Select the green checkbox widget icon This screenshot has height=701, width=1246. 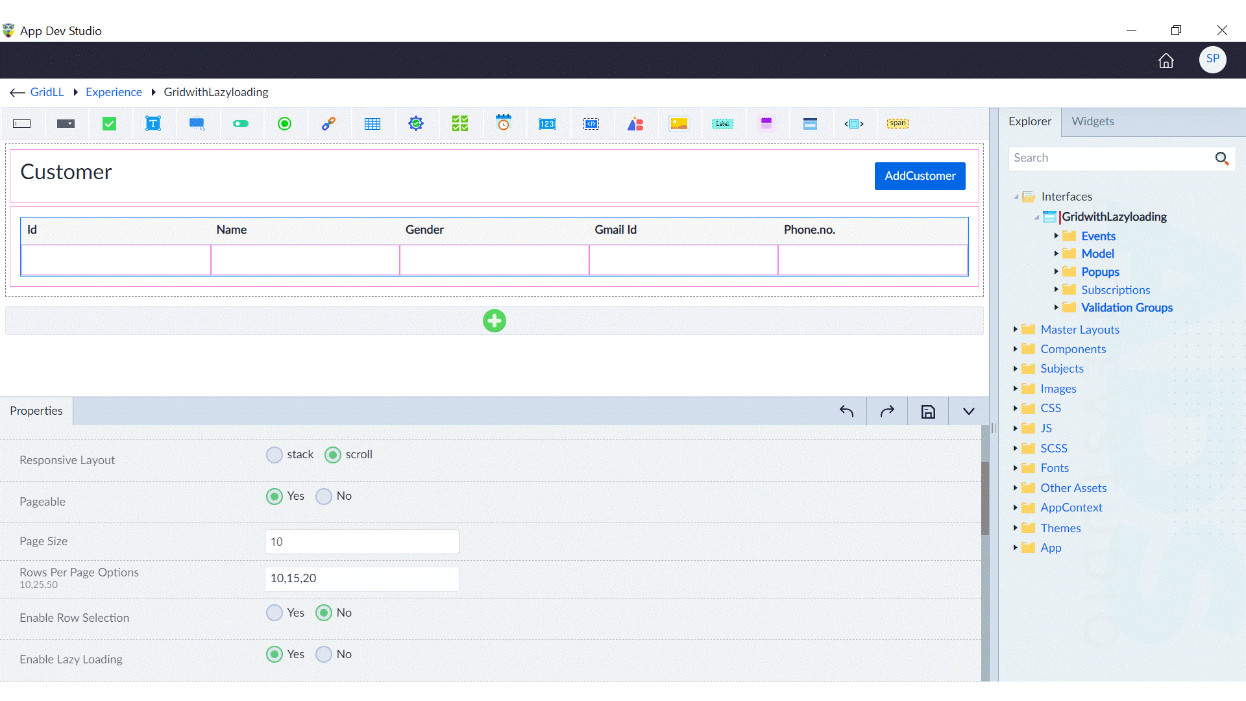pyautogui.click(x=110, y=124)
